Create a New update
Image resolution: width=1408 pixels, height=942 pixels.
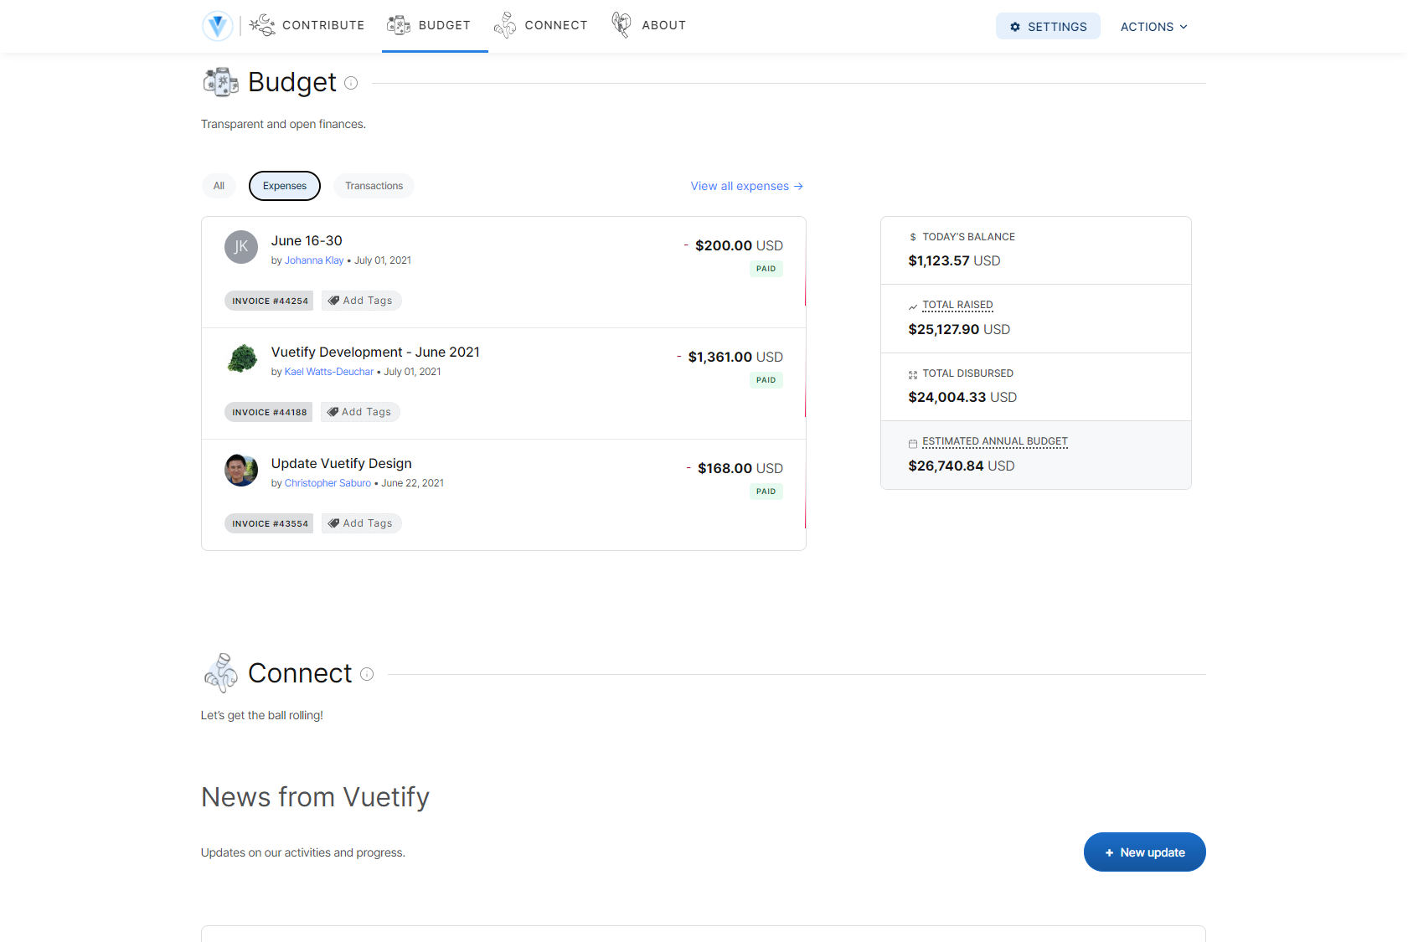click(1144, 852)
